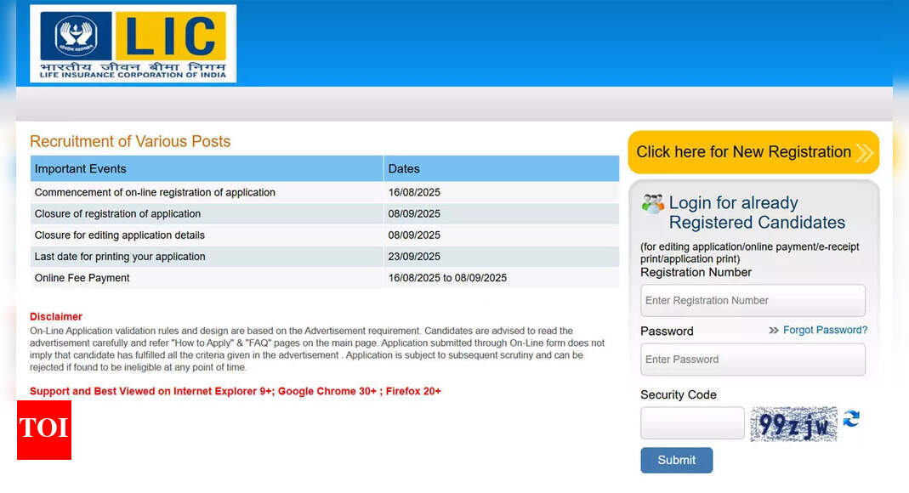
Task: Submit the login form
Action: point(677,460)
